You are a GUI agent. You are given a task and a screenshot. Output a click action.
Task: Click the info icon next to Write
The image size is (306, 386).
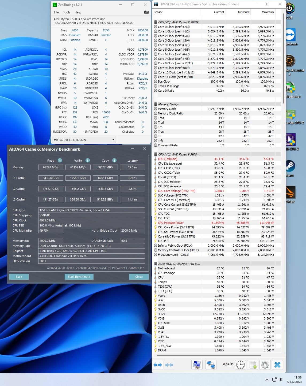coord(88,160)
